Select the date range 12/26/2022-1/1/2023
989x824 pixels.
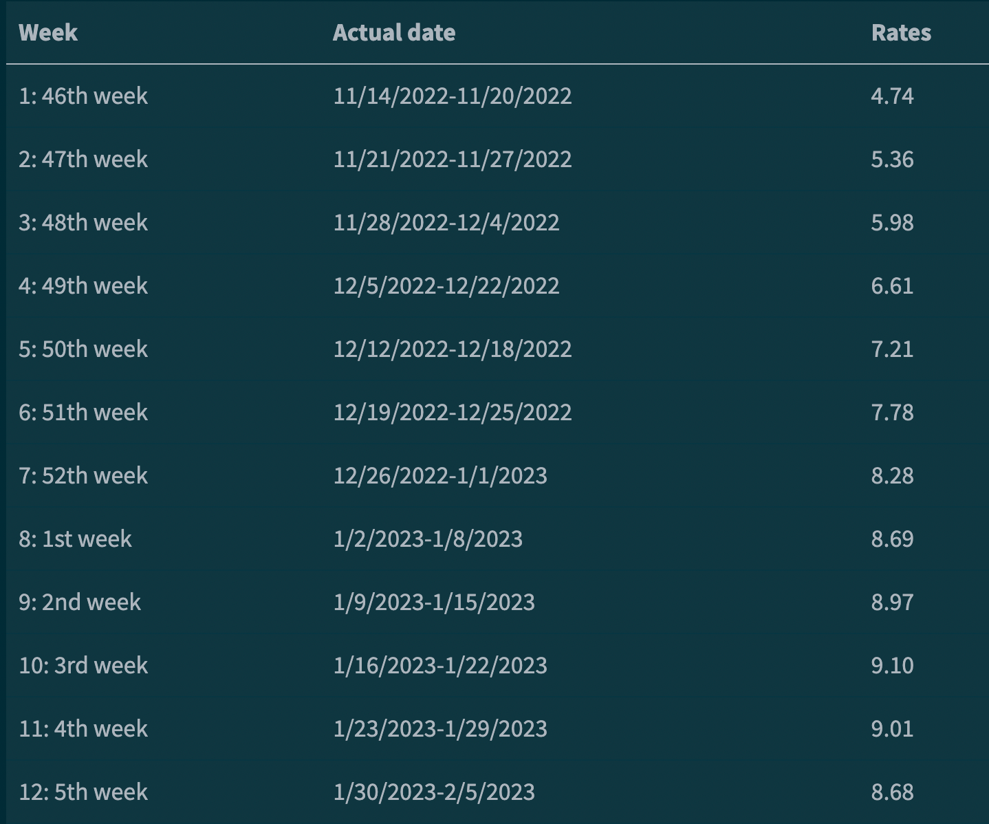pyautogui.click(x=440, y=475)
